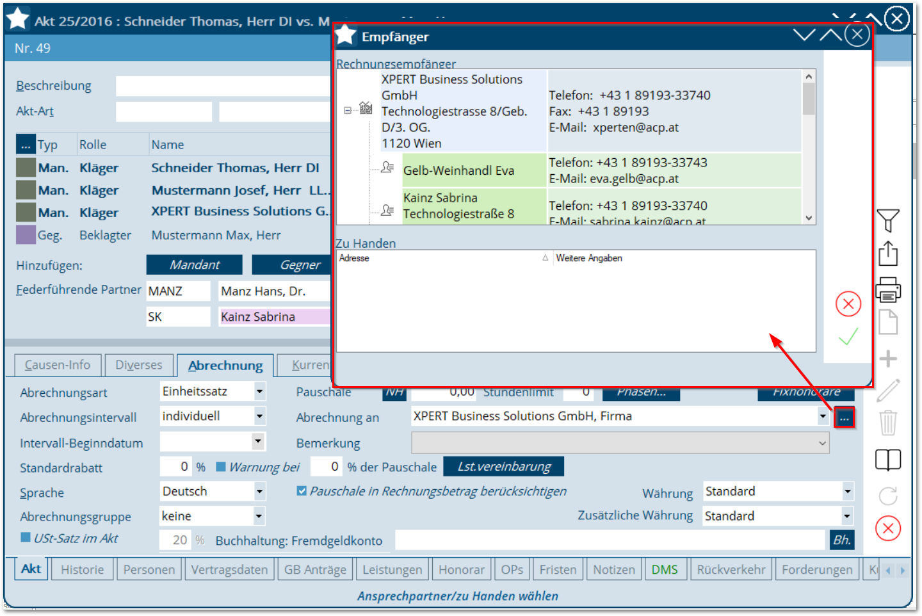
Task: Click the swatch of XPERT Business Solutions row
Action: coord(26,212)
